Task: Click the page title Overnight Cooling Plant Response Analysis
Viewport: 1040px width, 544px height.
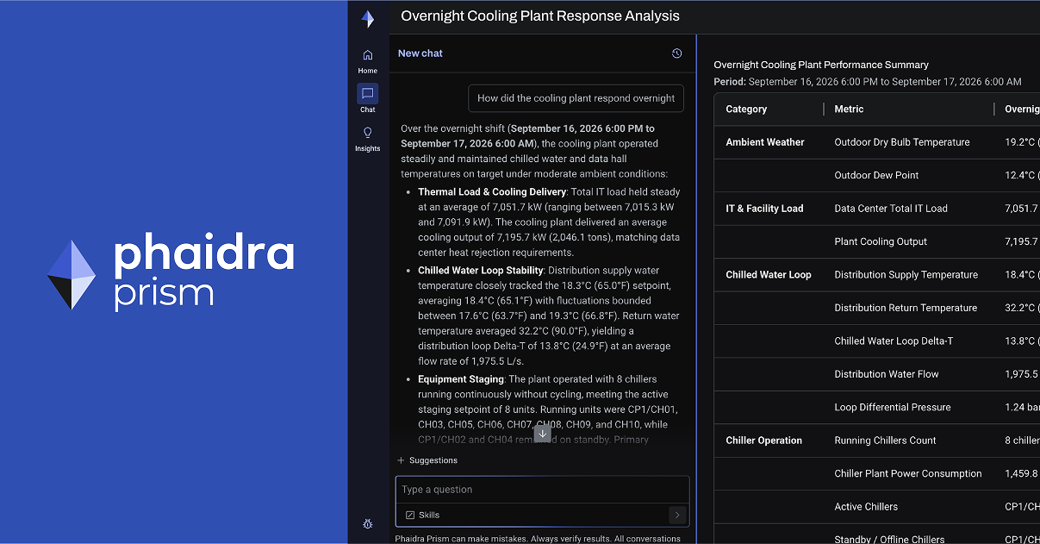Action: pos(540,16)
